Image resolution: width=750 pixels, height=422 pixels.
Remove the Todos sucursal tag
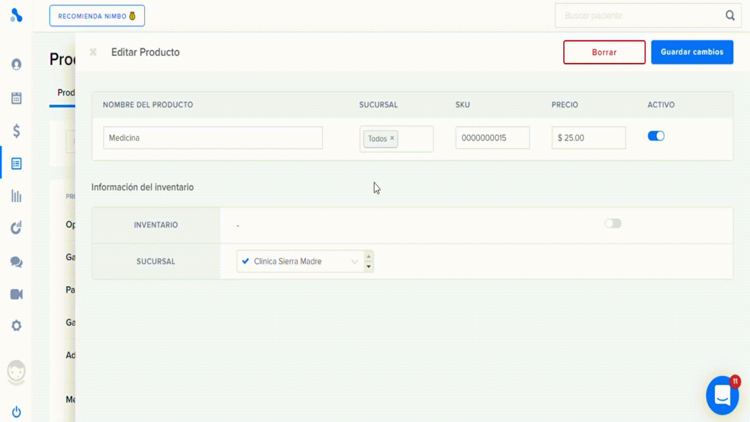tap(392, 138)
